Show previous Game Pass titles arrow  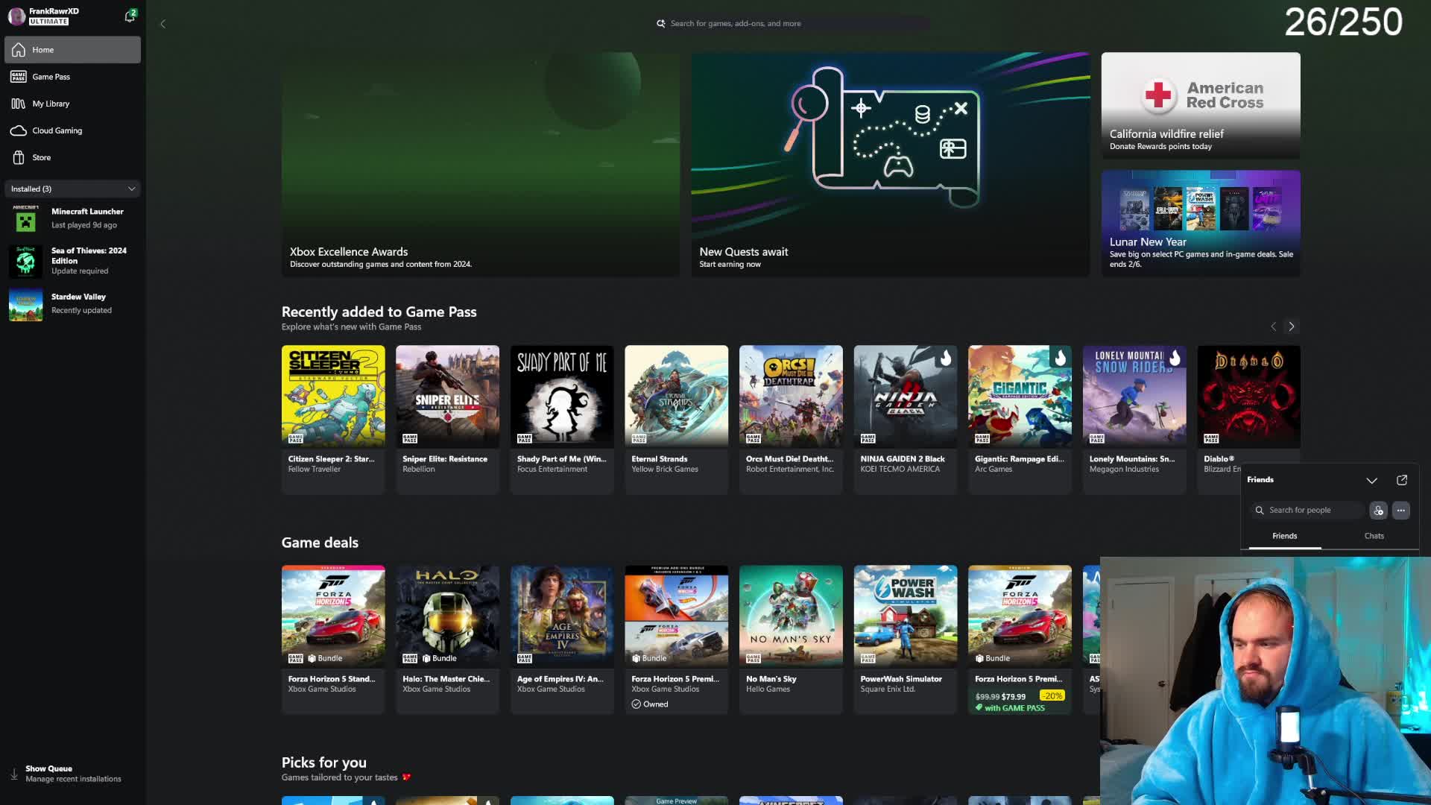coord(1273,326)
